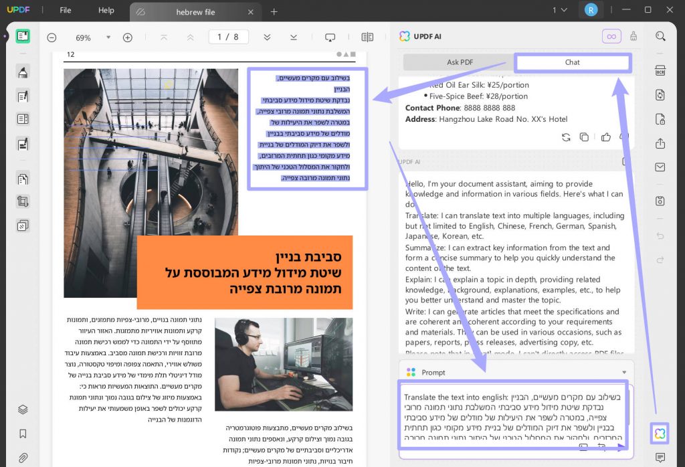The image size is (685, 467).
Task: Open the UPDF AI assistant from the bottom-right icon
Action: click(660, 434)
